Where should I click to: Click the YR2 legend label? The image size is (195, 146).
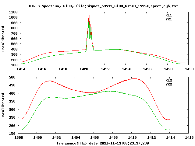point(168,84)
